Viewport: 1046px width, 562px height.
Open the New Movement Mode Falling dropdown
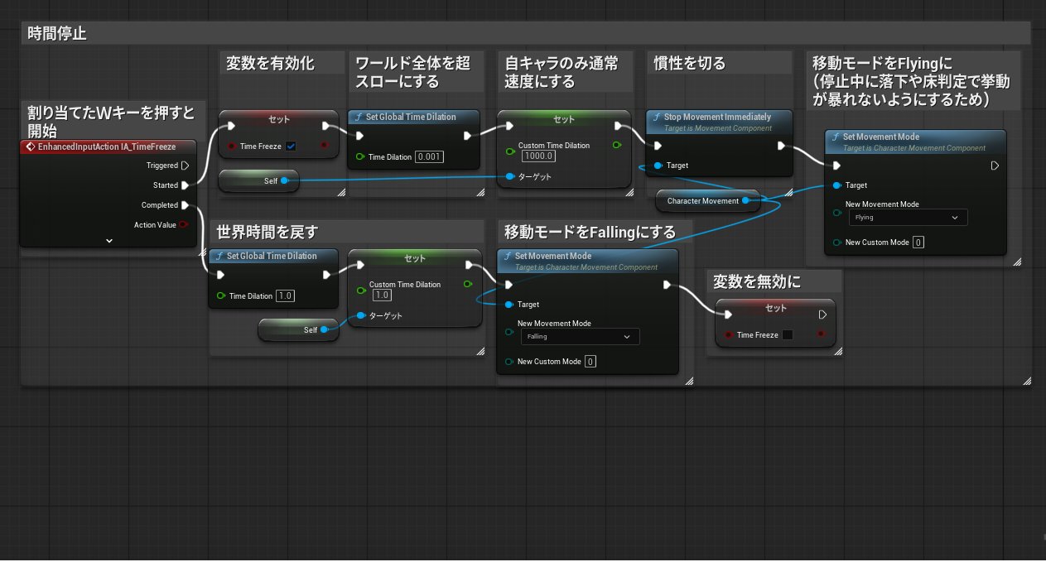point(581,337)
